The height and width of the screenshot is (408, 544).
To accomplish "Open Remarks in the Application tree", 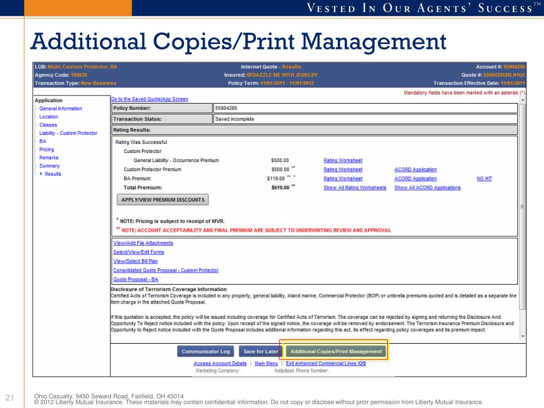I will (49, 157).
